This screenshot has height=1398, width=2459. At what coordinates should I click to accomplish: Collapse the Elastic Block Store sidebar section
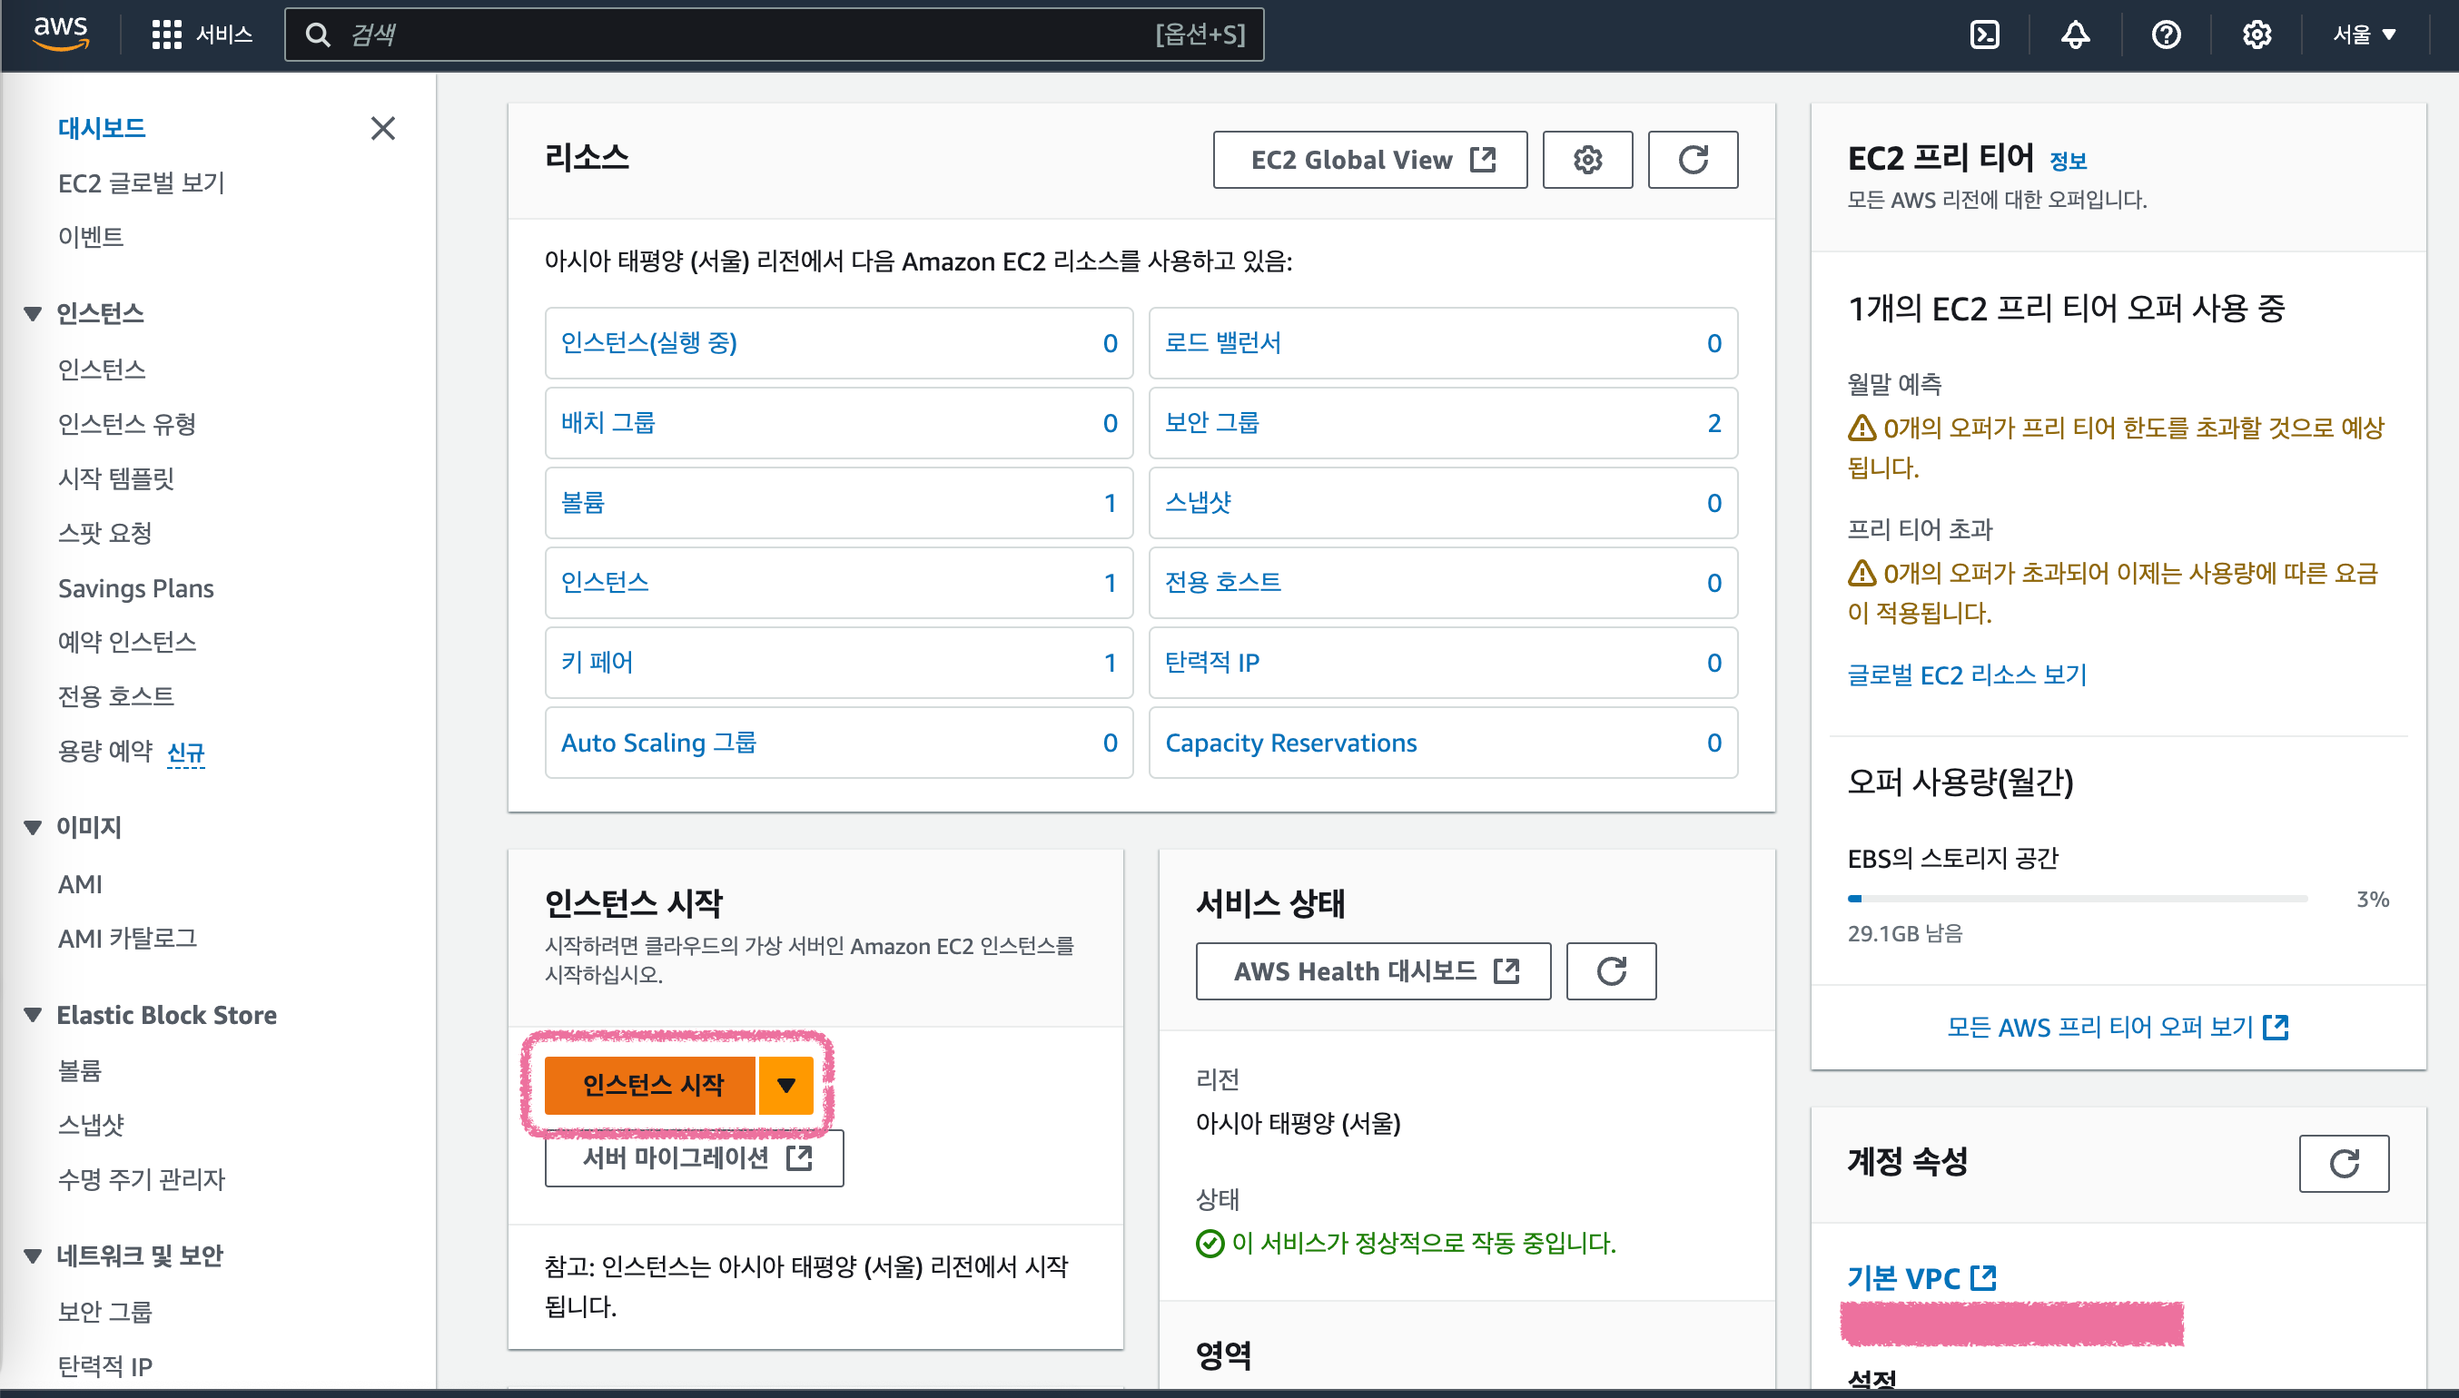tap(33, 1015)
